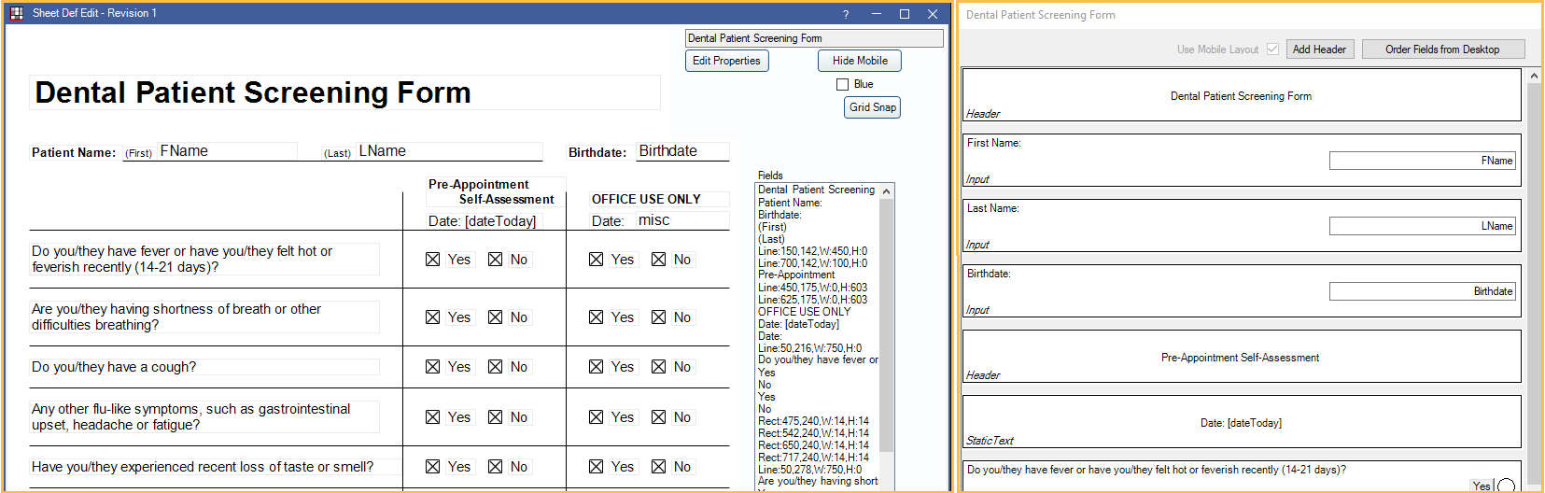Select 'Pre-Appointment' in the Fields list
Viewport: 1545px width, 493px height.
796,275
